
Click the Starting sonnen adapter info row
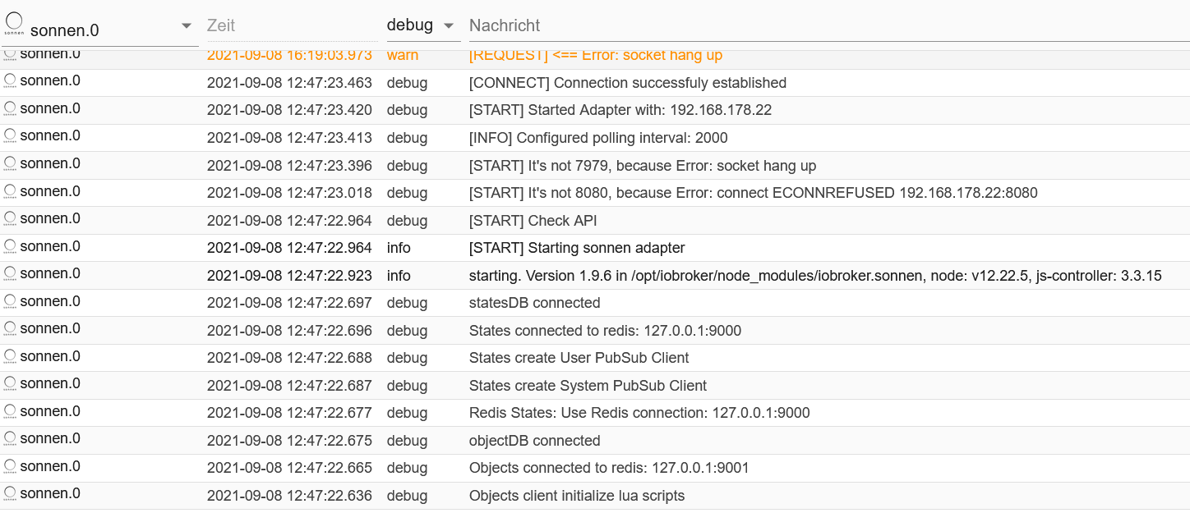coord(576,248)
